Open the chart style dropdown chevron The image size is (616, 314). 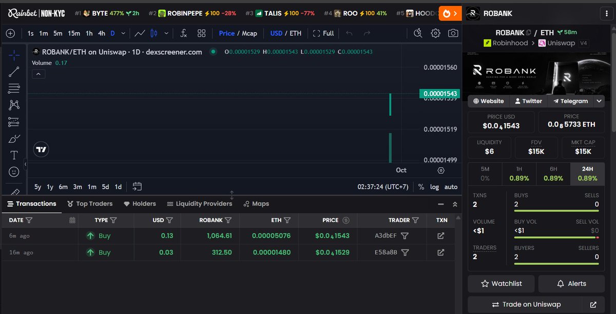coord(166,33)
